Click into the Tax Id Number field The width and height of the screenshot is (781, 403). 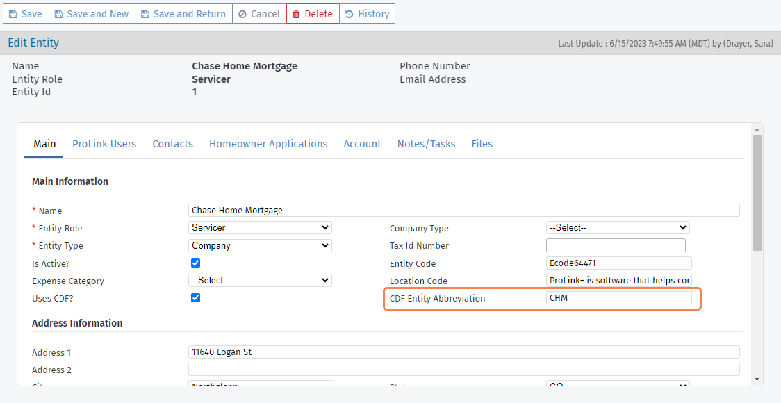[x=616, y=245]
